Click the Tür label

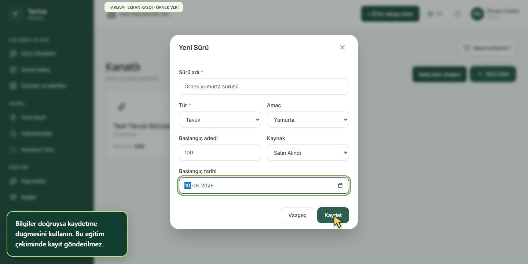point(183,105)
